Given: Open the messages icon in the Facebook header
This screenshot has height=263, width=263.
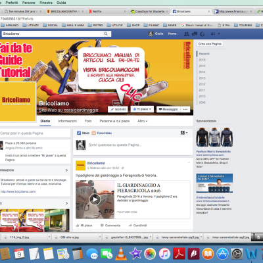Looking at the screenshot, I should 195,34.
